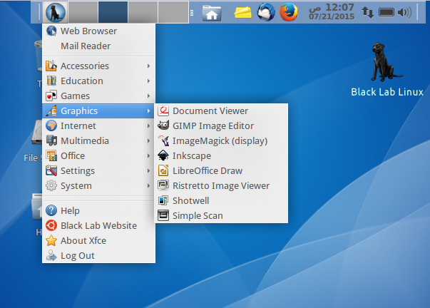This screenshot has height=308, width=430.
Task: Choose Log Out from the menu
Action: click(98, 255)
